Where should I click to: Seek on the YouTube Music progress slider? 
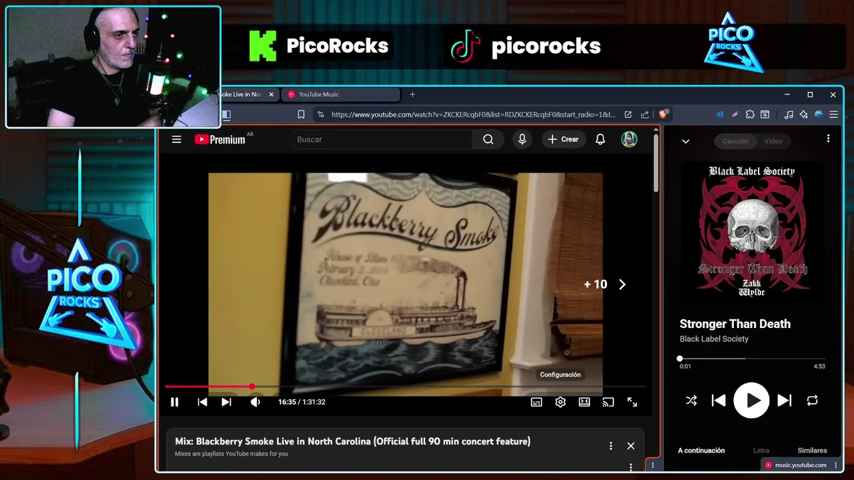click(752, 359)
